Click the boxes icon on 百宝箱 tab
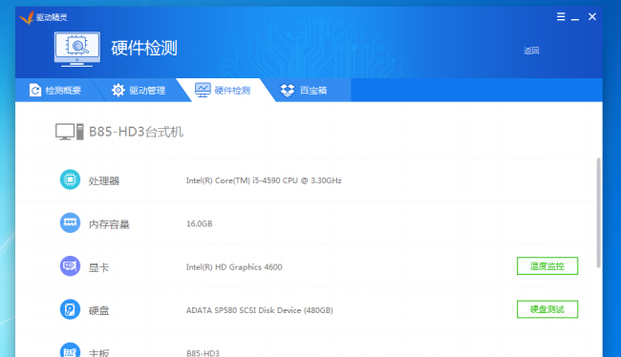 point(288,91)
